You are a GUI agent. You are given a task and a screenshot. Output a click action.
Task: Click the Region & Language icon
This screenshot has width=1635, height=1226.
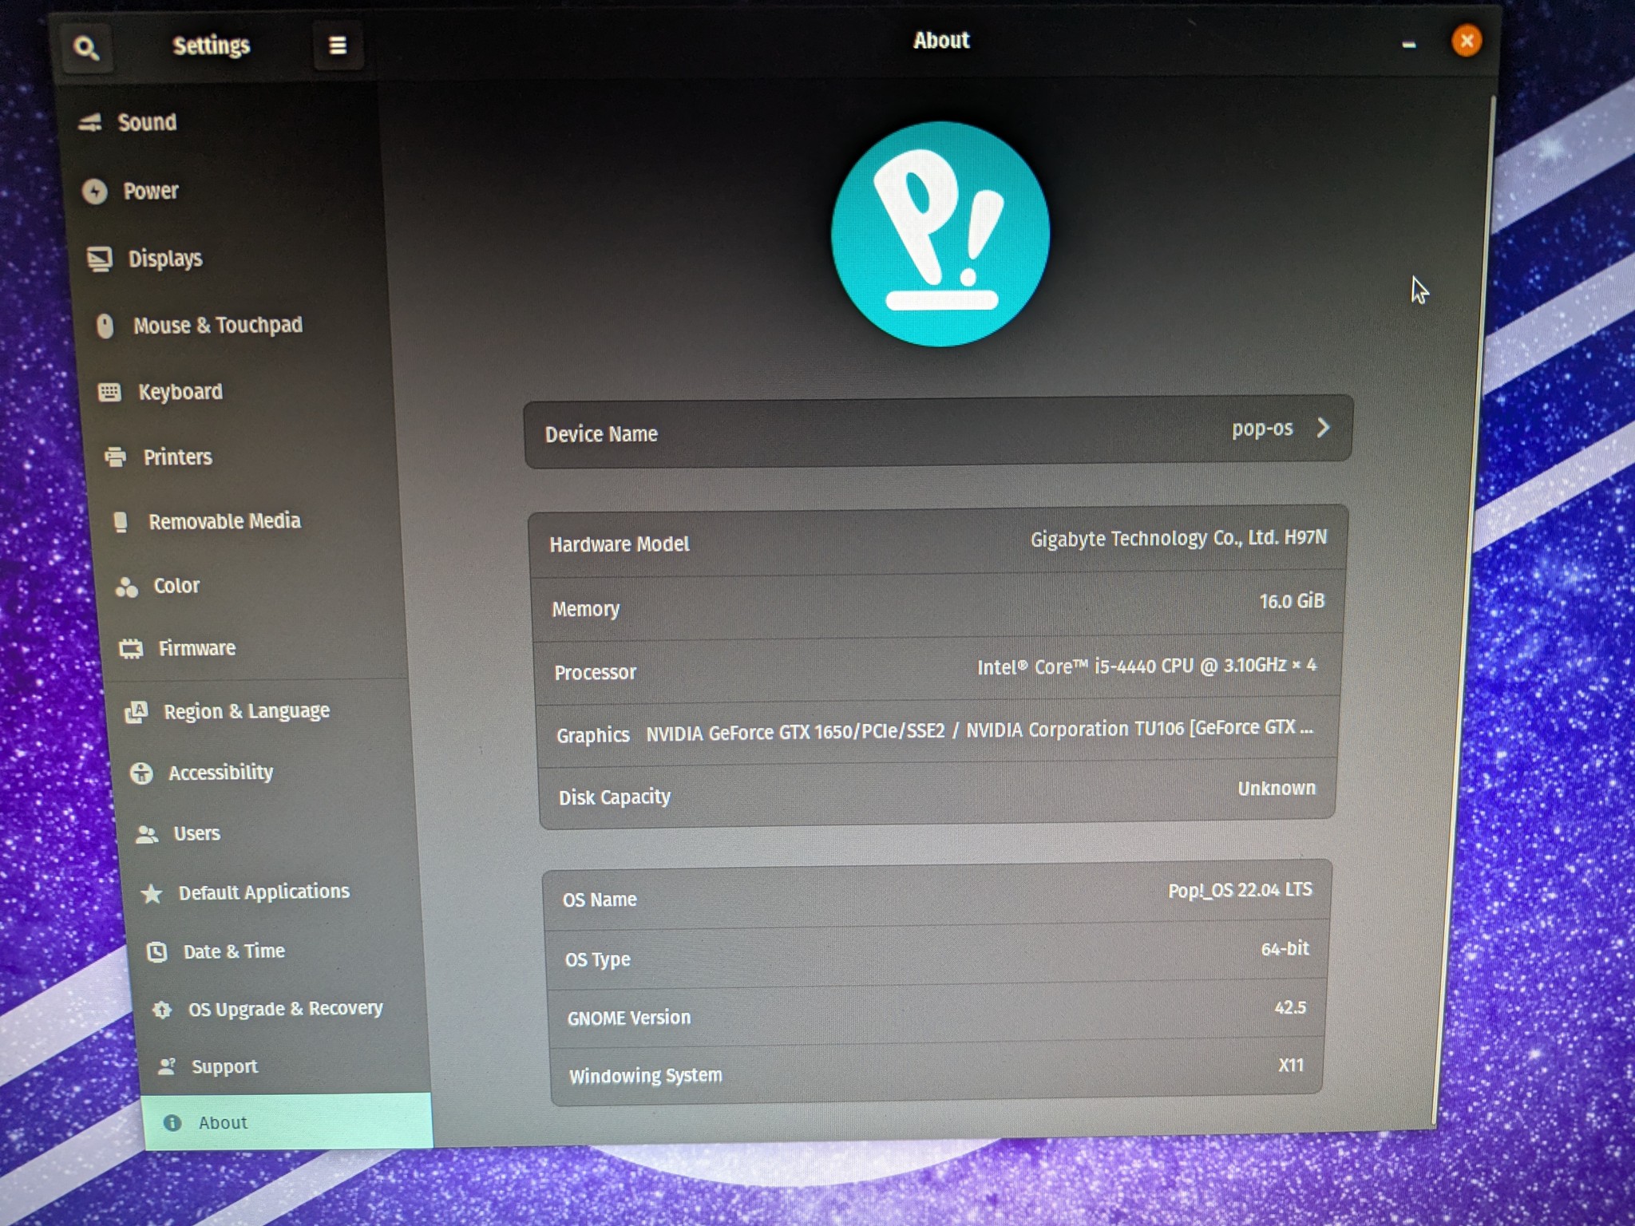pos(137,711)
